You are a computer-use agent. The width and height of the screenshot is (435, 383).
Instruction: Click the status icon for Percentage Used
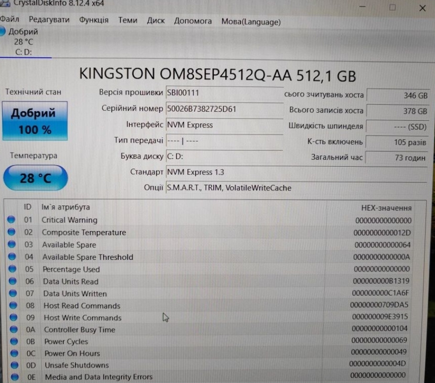click(x=12, y=269)
